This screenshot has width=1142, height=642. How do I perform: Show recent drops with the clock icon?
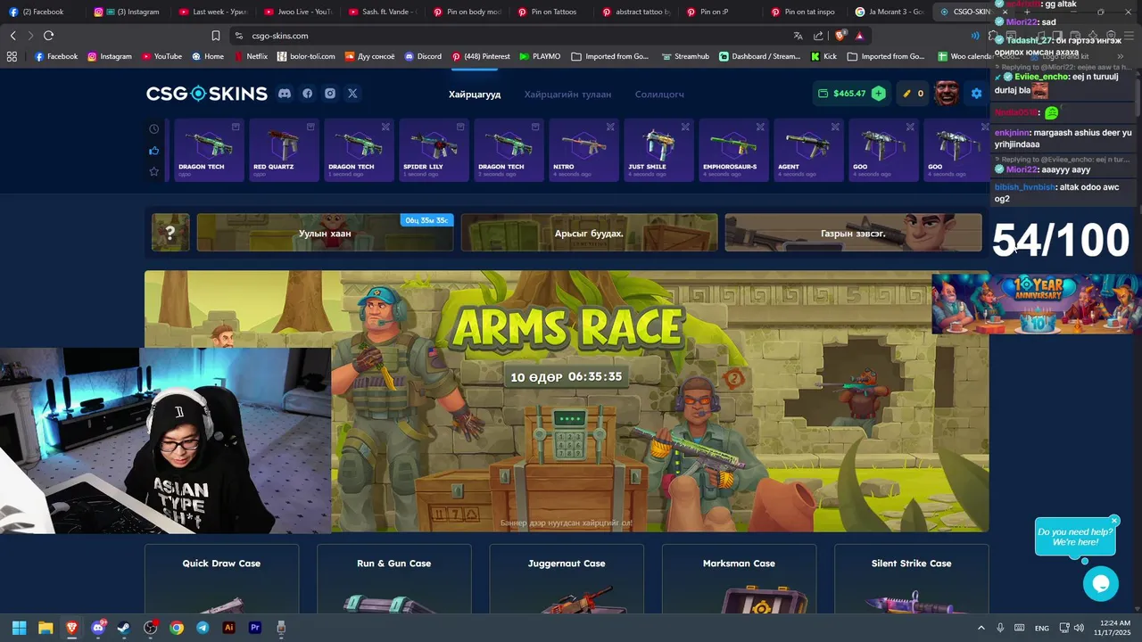(x=153, y=129)
